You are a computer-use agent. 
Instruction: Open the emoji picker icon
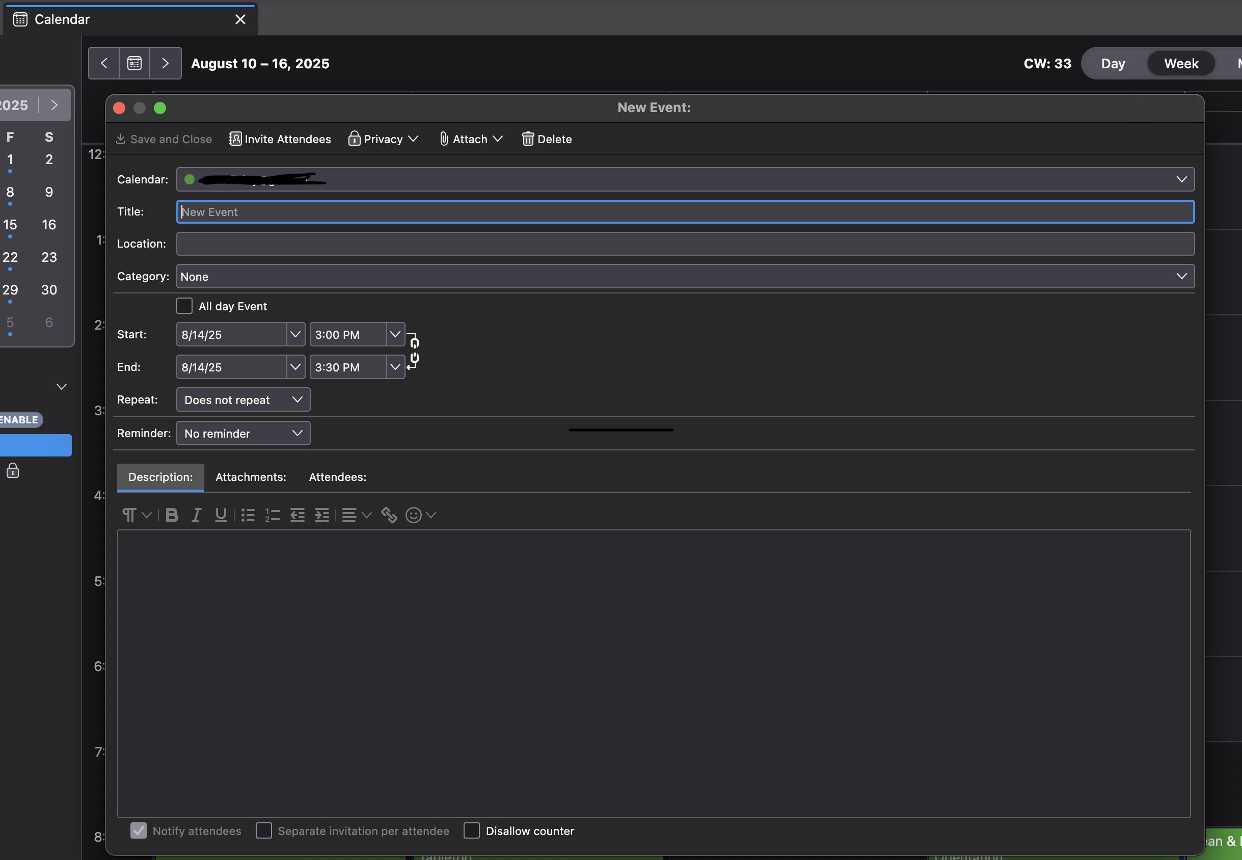(413, 515)
